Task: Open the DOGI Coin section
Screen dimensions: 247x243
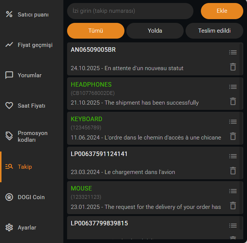Action: click(x=31, y=197)
